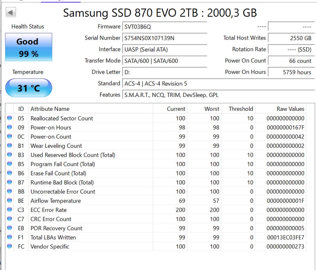Click the ECC Error Rate current value 200
317x270 pixels.
pyautogui.click(x=180, y=210)
